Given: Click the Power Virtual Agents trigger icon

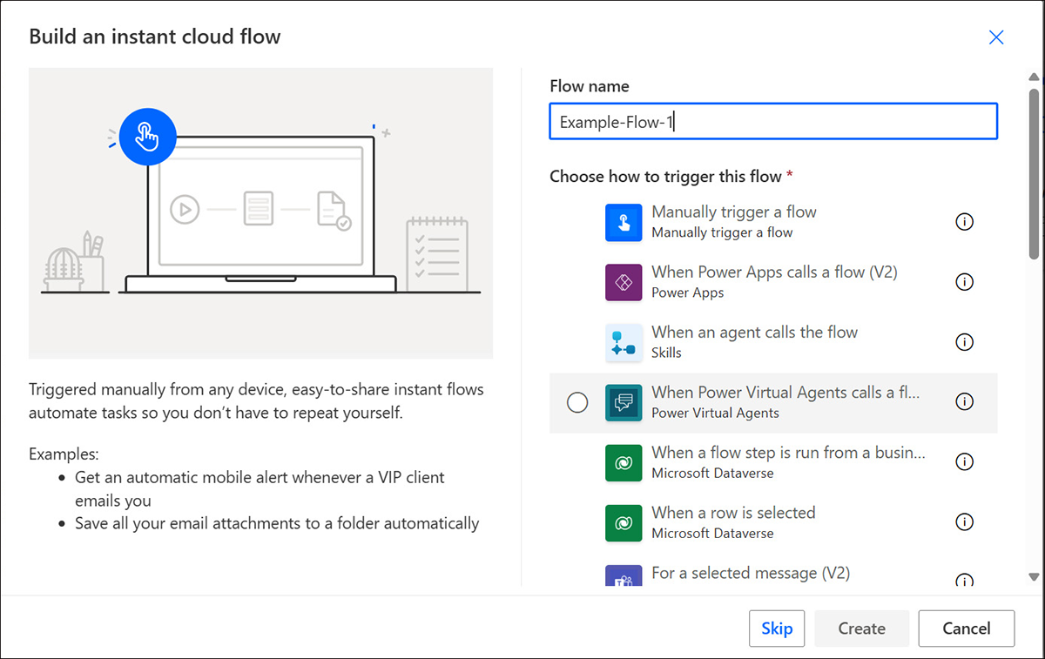Looking at the screenshot, I should pyautogui.click(x=623, y=401).
